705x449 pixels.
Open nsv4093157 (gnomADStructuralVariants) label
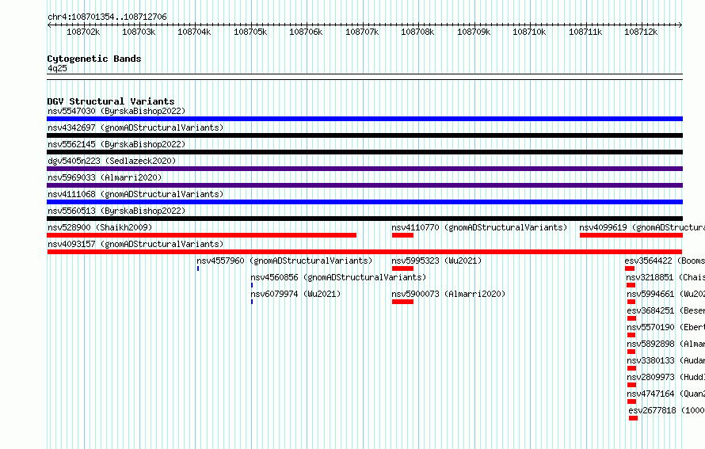[135, 244]
